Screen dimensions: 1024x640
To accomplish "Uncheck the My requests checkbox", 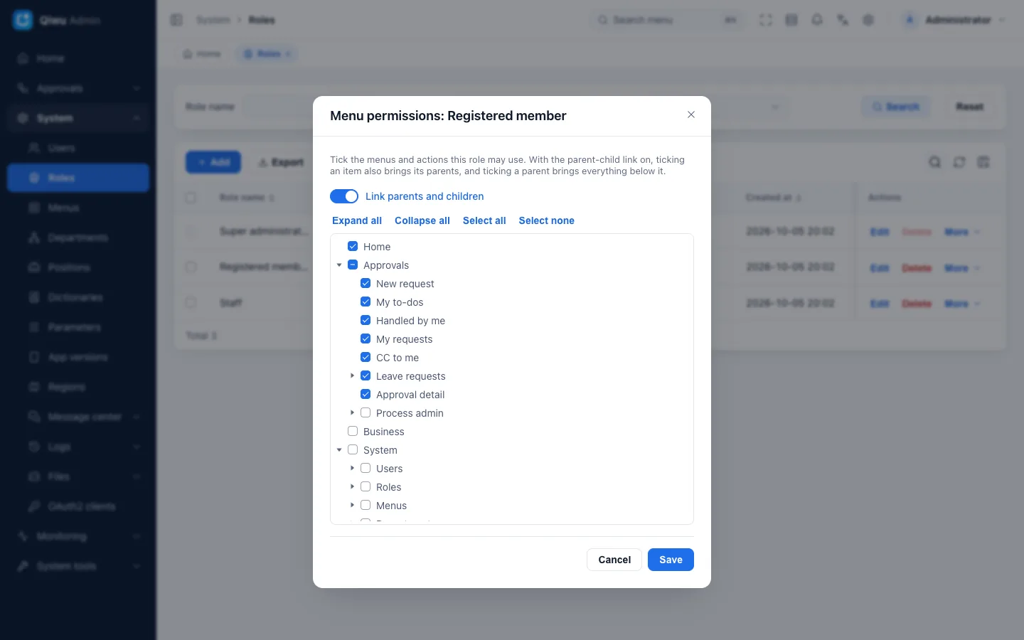I will (x=366, y=338).
